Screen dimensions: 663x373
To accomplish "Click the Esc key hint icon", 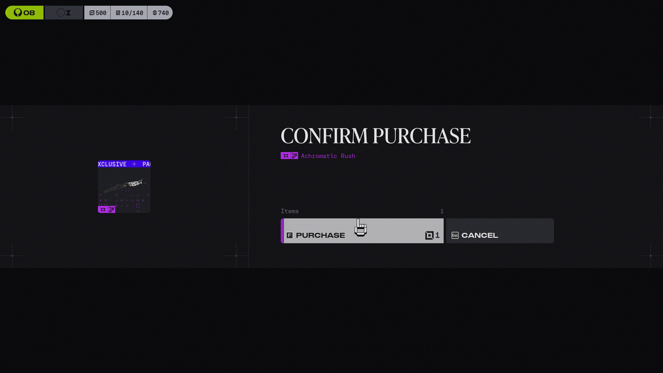I will [455, 235].
